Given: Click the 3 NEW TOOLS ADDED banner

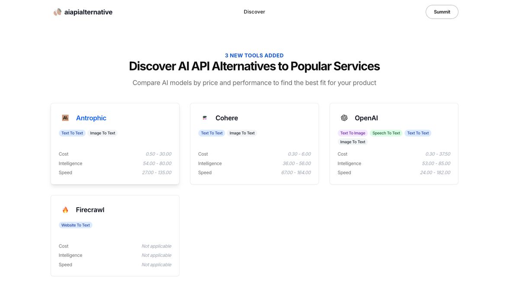Looking at the screenshot, I should point(254,55).
